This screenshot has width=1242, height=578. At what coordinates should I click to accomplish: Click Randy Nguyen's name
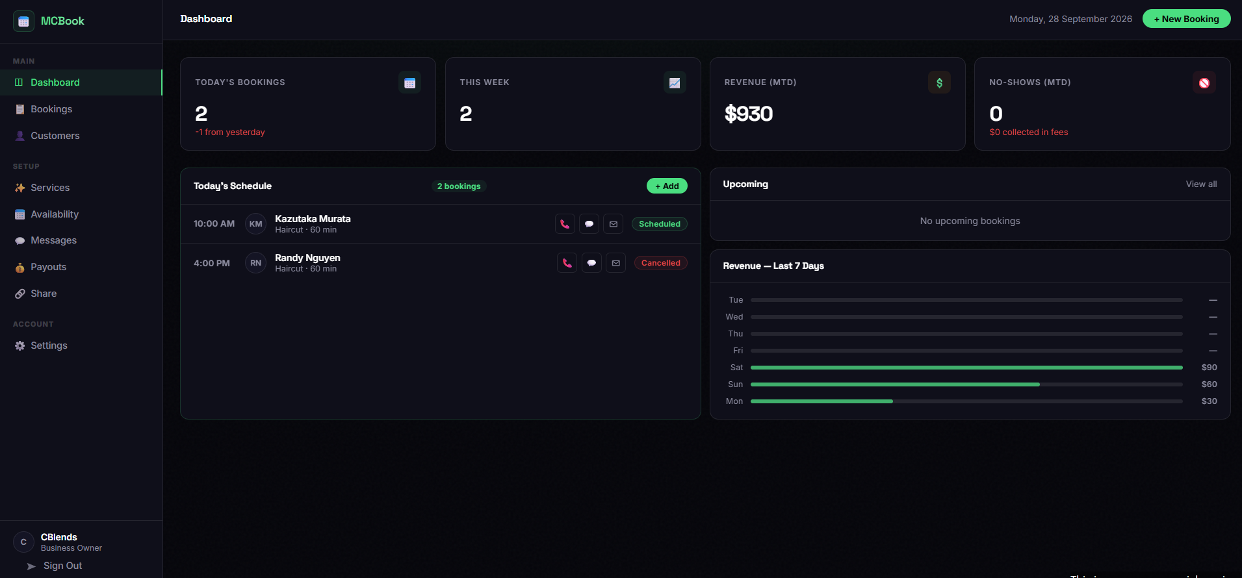[x=307, y=258]
